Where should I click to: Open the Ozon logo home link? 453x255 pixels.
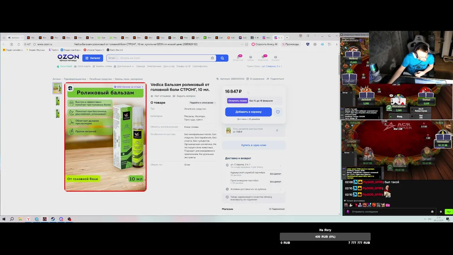coord(68,58)
